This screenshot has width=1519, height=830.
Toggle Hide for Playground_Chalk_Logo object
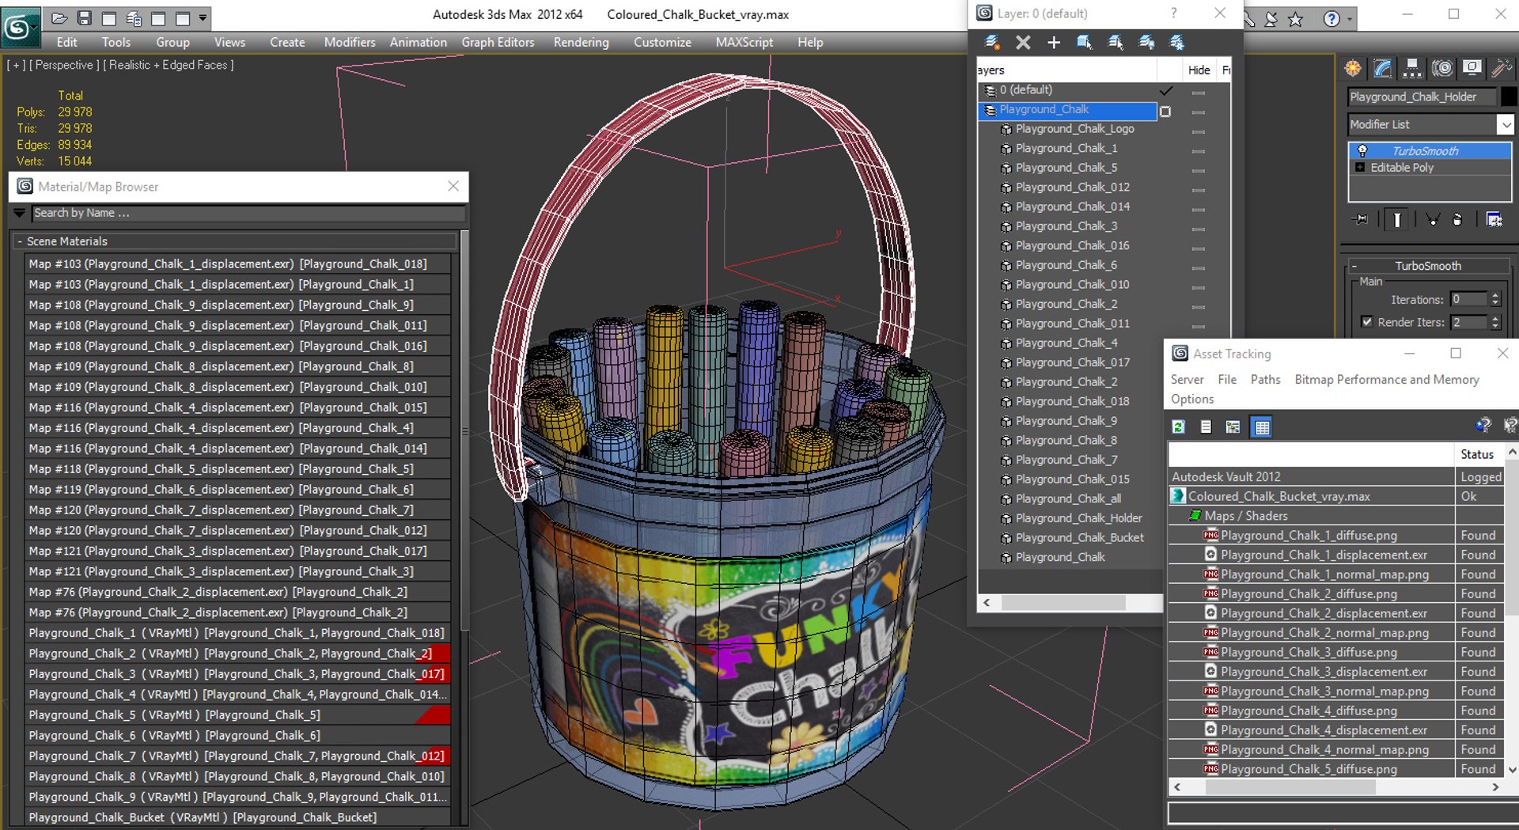click(1199, 132)
